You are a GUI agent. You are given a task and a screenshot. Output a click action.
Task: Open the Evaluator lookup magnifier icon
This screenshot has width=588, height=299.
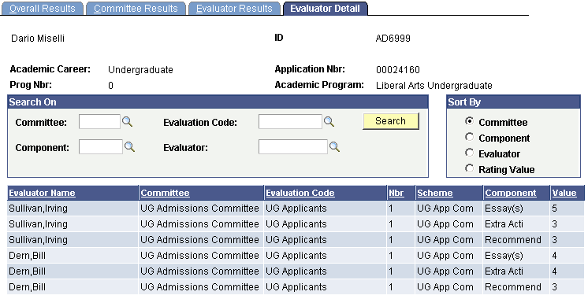334,146
